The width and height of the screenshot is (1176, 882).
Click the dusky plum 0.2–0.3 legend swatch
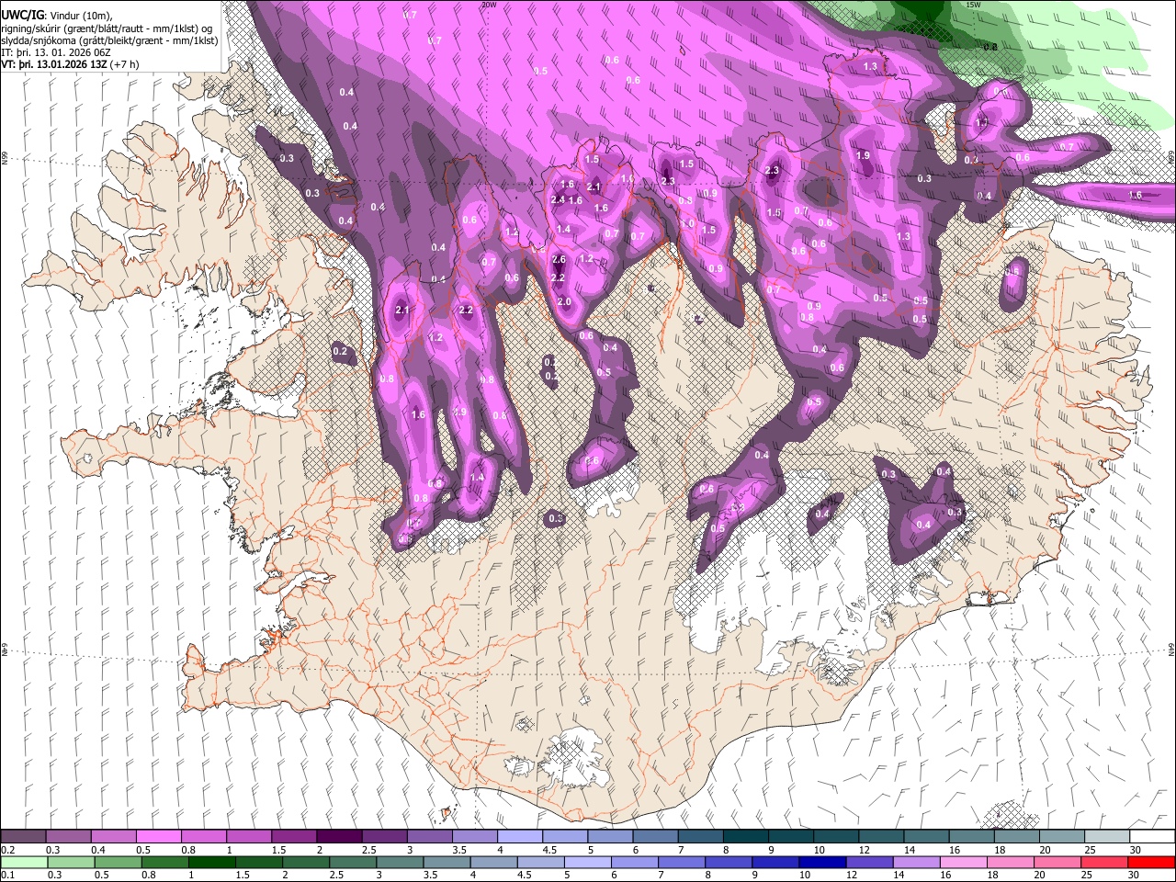[23, 837]
